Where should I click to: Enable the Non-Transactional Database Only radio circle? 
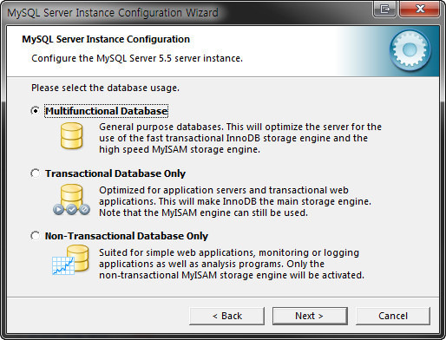[x=36, y=236]
